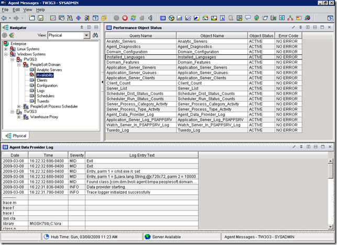Viewport: 337px width, 245px height.
Task: Expand the PeopleSoft Process Scheduler node
Action: coord(19,107)
